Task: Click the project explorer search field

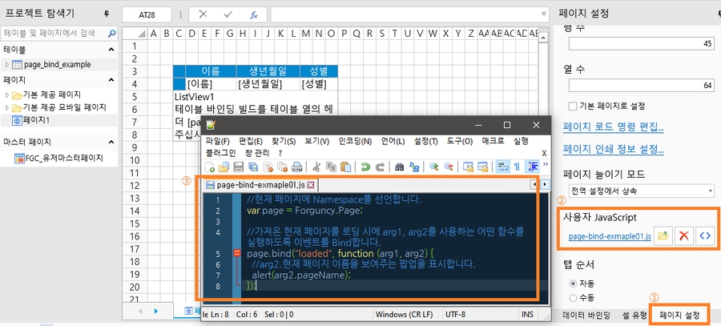Action: pyautogui.click(x=54, y=33)
